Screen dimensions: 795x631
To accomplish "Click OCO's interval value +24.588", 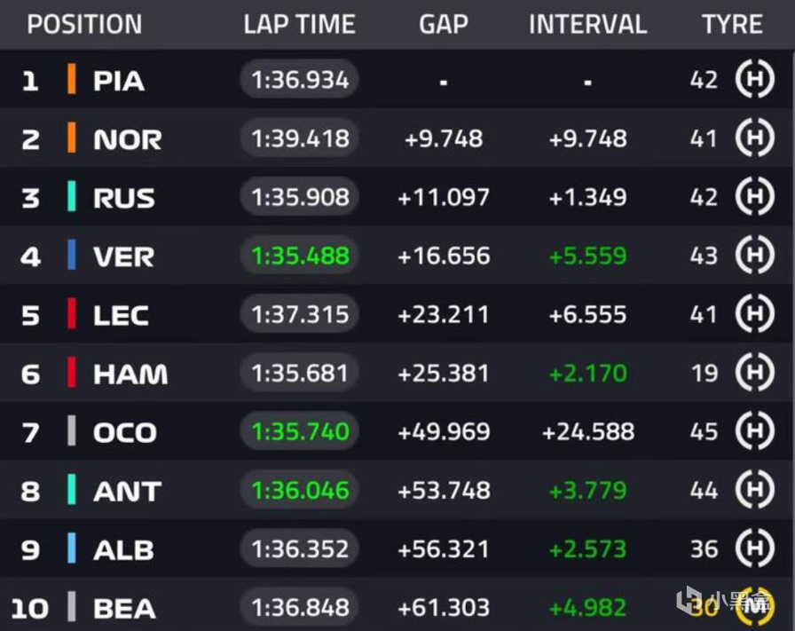I will (x=588, y=432).
